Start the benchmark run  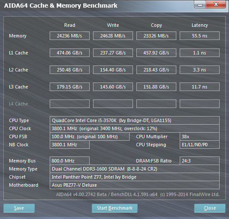115,208
